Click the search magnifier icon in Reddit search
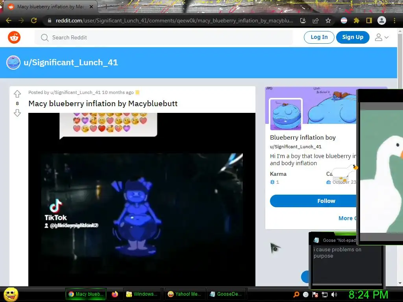This screenshot has width=403, height=302. pos(45,37)
